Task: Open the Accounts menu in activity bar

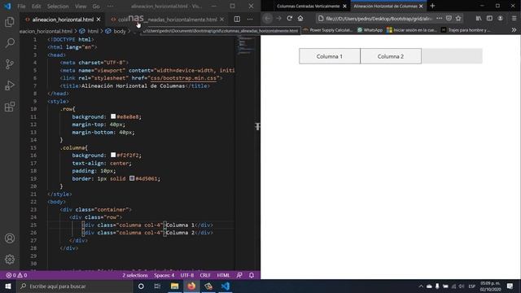Action: (x=10, y=238)
